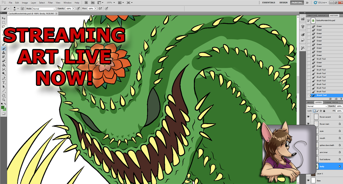Click the Zoom tool magnifier icon
This screenshot has height=184, width=343.
tap(4, 100)
